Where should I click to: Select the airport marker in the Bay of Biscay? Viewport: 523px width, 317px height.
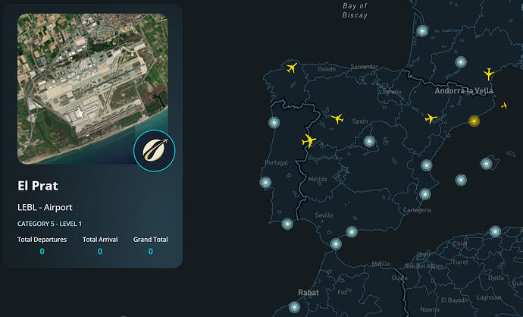point(422,31)
